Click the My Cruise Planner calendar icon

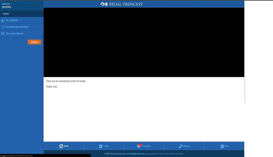[3, 33]
